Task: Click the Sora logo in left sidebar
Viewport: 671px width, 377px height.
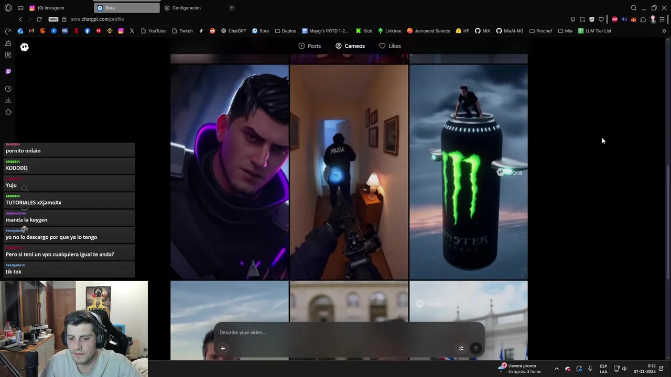Action: 24,47
